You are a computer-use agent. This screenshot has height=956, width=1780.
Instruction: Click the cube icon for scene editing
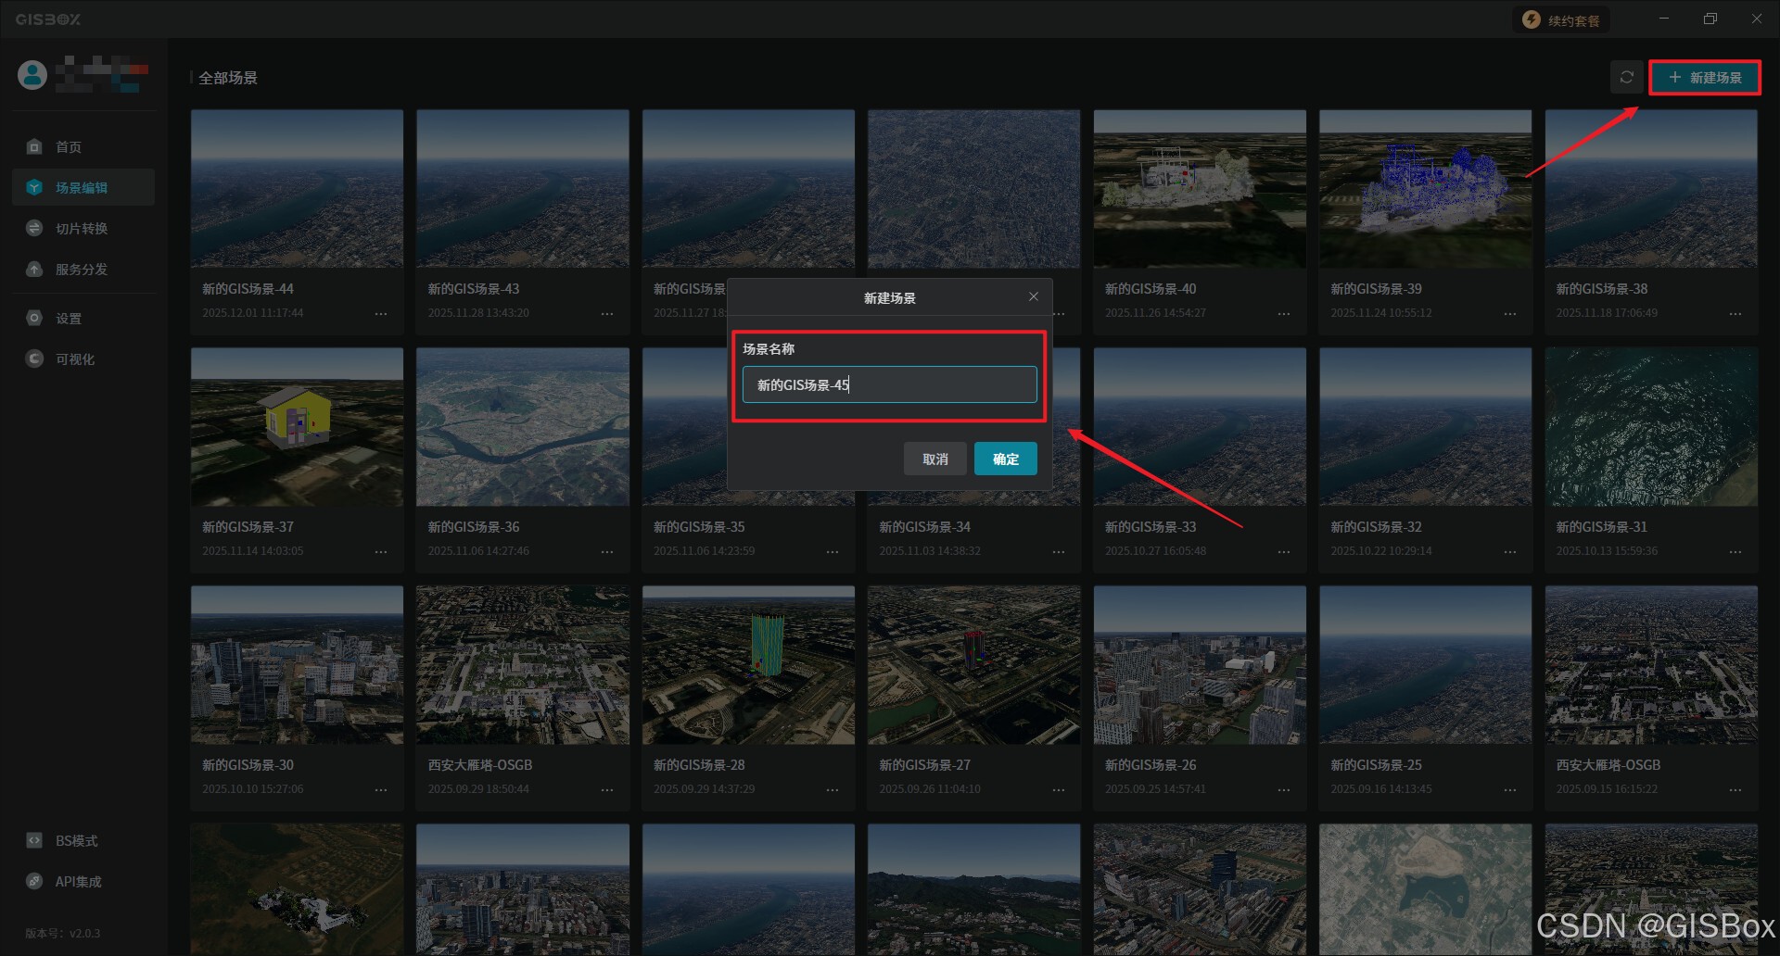coord(34,187)
